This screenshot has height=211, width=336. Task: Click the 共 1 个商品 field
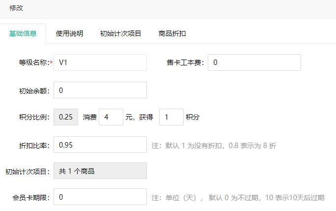tap(100, 171)
